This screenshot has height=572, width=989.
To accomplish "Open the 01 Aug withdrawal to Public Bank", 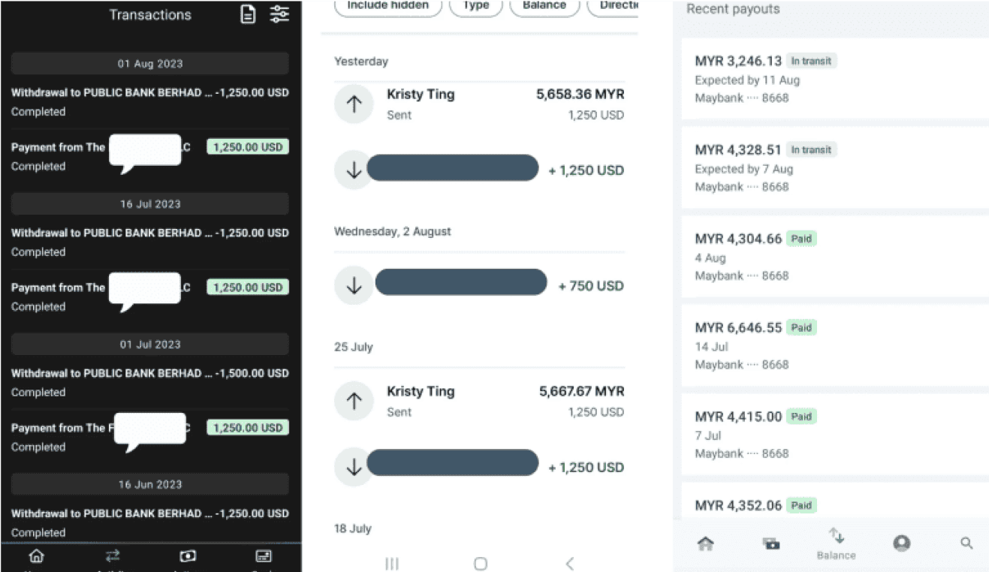I will pyautogui.click(x=150, y=101).
